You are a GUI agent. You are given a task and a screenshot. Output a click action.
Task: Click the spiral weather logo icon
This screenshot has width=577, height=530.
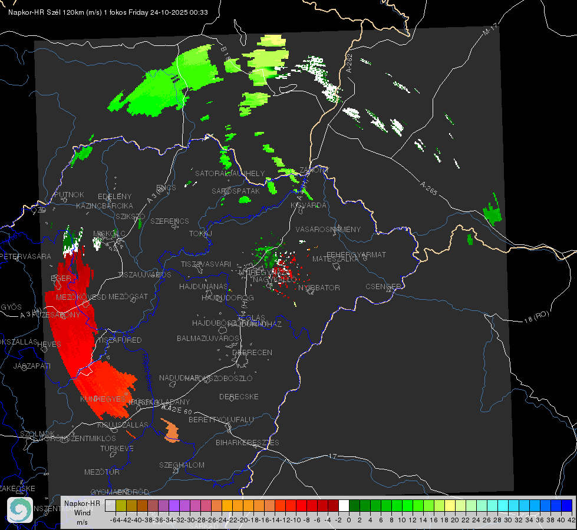pos(20,510)
